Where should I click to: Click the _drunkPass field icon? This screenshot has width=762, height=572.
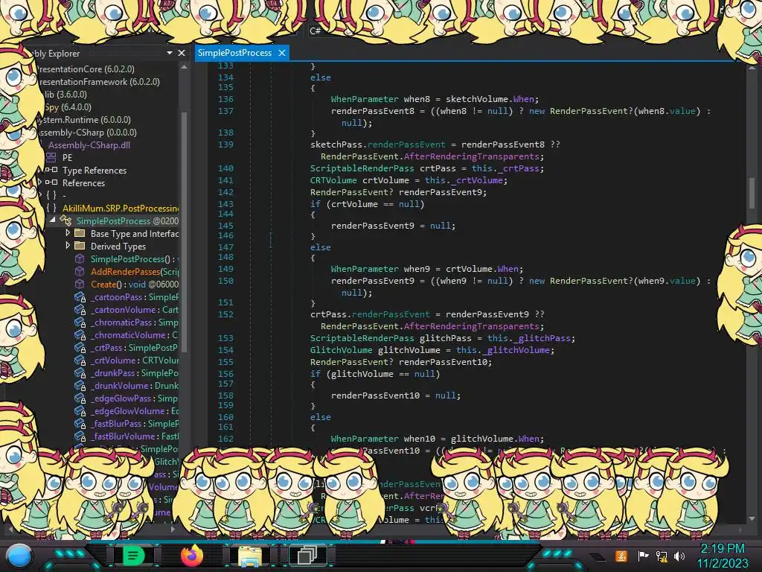click(80, 372)
